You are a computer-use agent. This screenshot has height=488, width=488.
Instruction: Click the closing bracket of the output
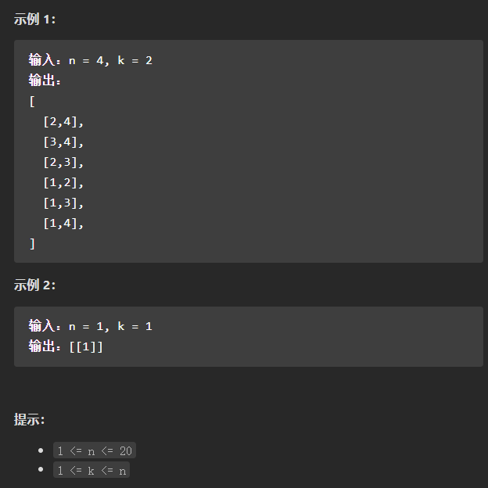(32, 243)
